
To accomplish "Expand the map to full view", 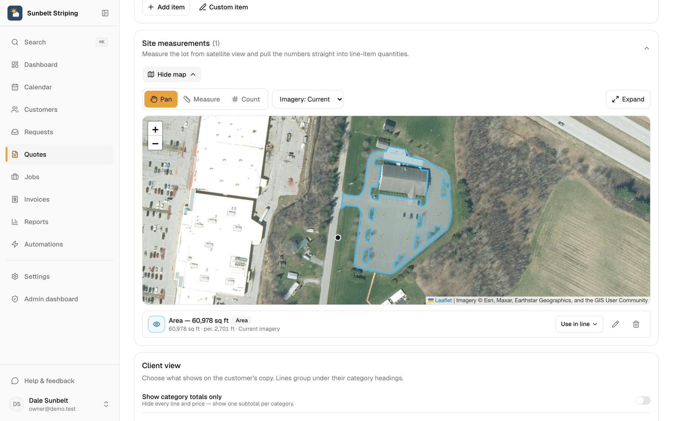I will (x=628, y=99).
